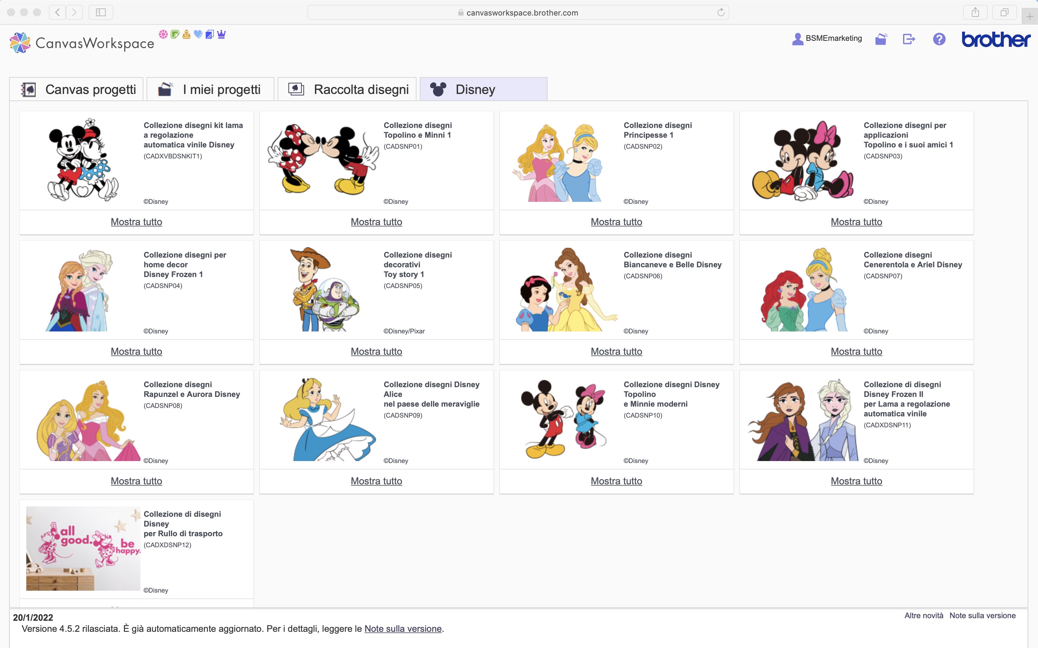Go forward with the browser forward arrow
Screen dimensions: 1038x648
pos(74,12)
